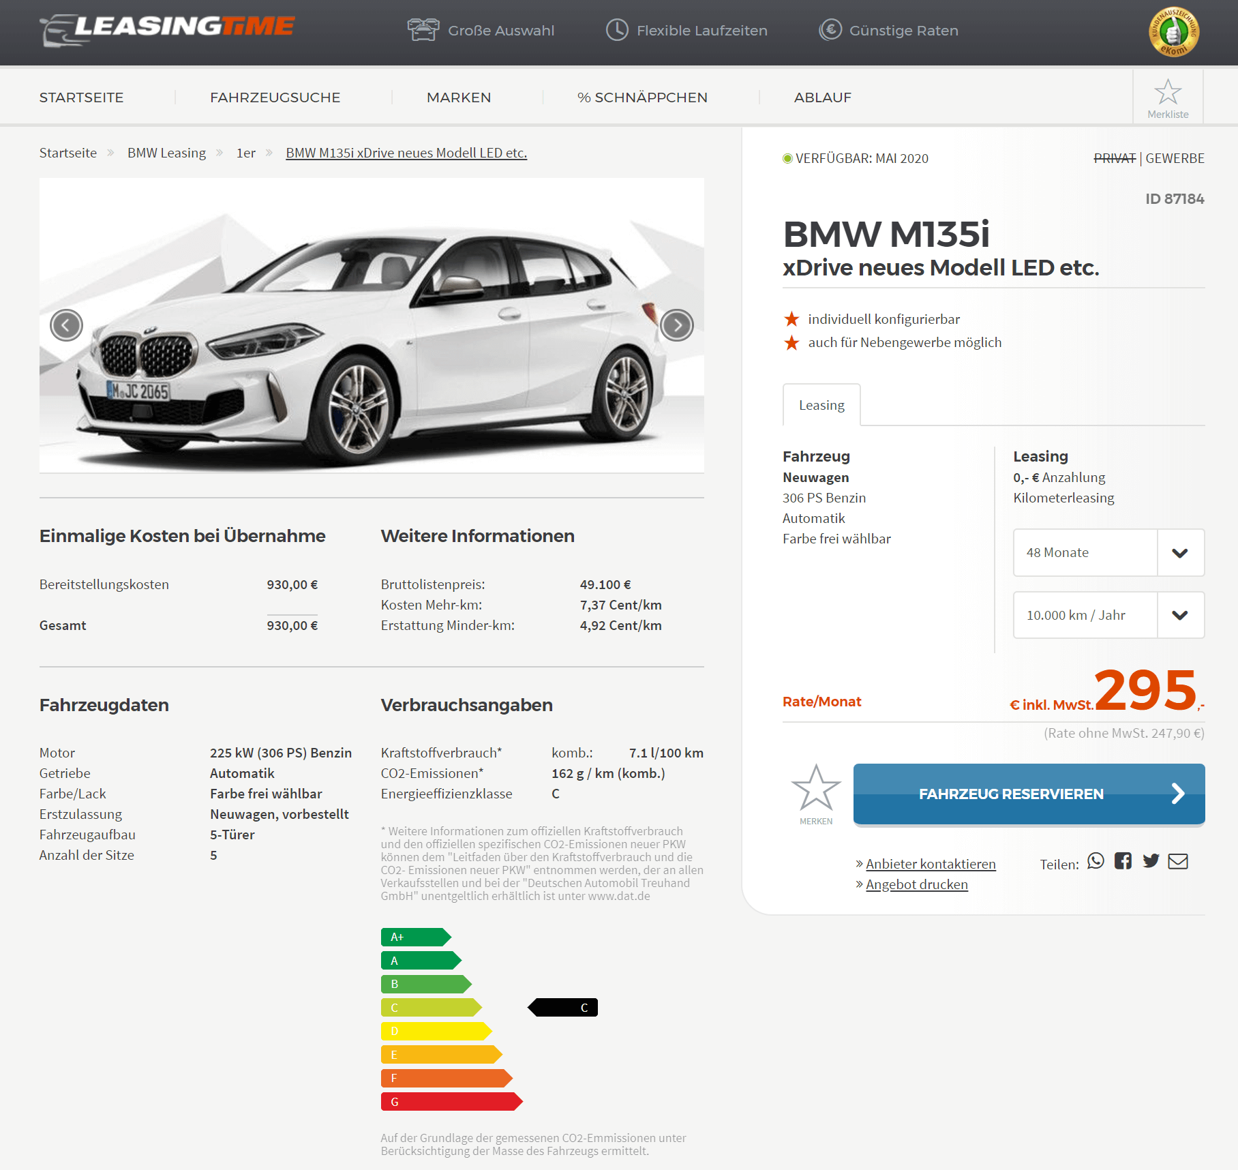The height and width of the screenshot is (1170, 1238).
Task: Show previous car image
Action: (x=66, y=325)
